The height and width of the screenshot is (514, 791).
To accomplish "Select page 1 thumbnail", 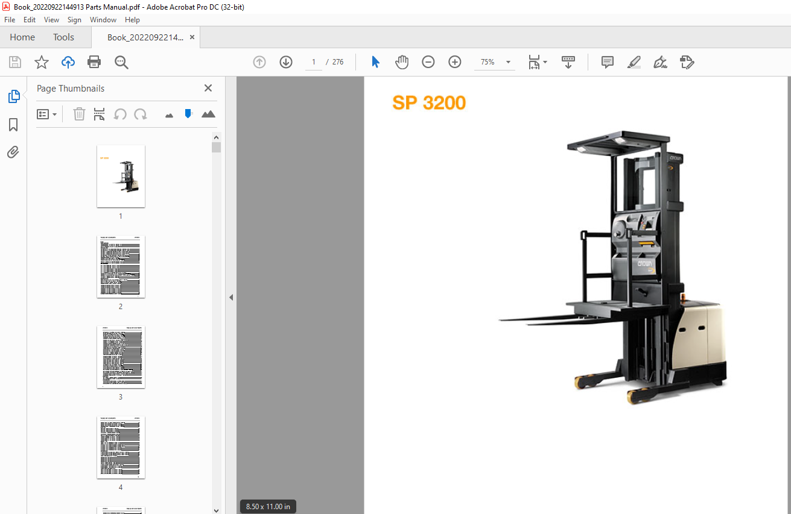I will coord(121,176).
